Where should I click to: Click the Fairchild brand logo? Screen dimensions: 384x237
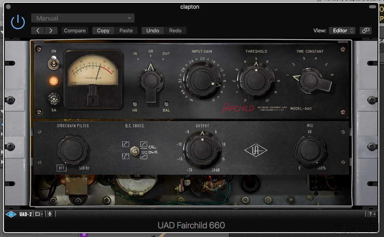coord(238,108)
